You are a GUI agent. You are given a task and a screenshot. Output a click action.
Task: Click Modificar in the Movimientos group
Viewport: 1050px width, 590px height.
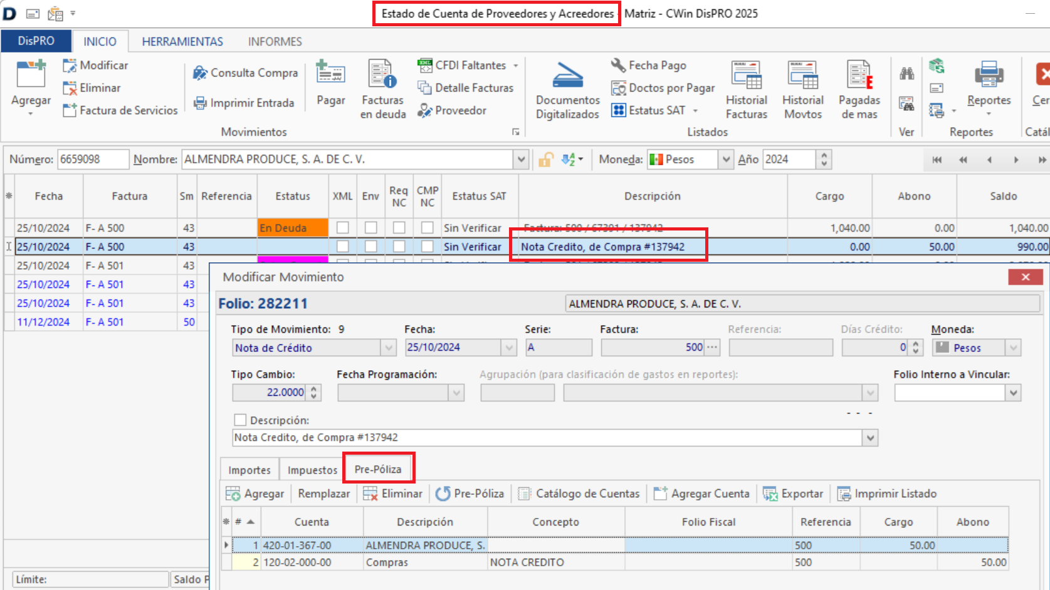click(95, 65)
